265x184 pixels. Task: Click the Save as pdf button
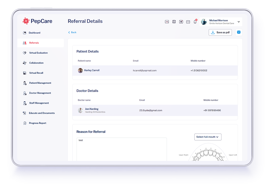220,32
